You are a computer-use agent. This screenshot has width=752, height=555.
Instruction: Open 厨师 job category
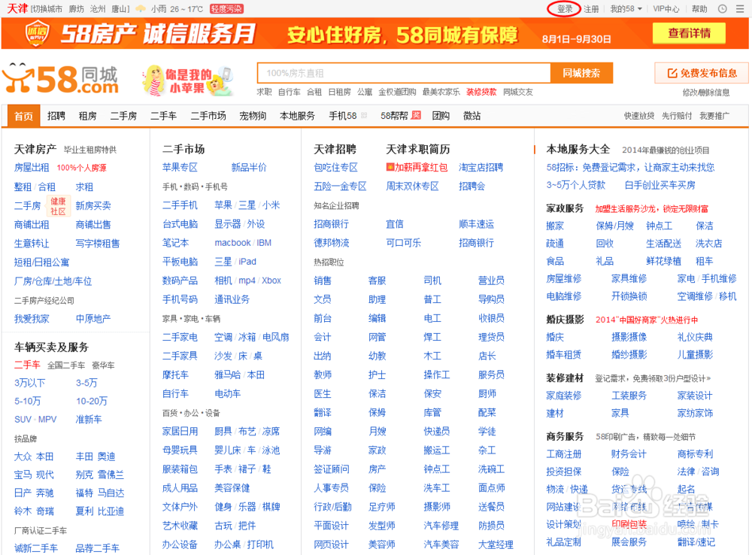click(x=487, y=394)
